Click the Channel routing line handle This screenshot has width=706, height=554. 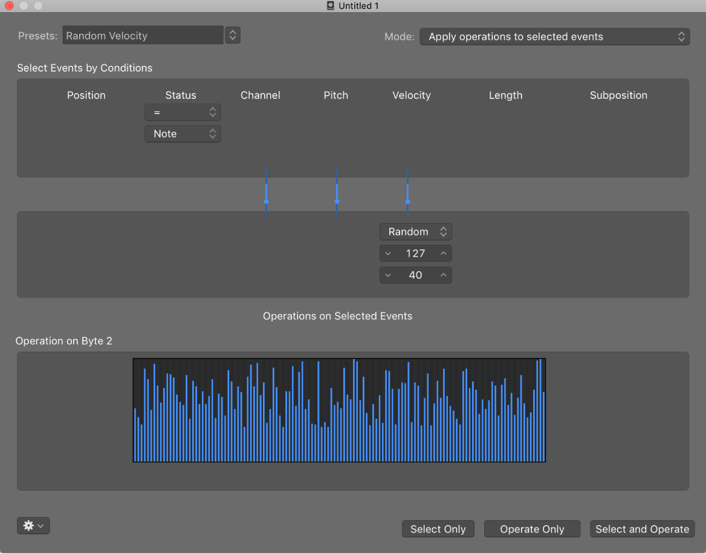(x=266, y=202)
